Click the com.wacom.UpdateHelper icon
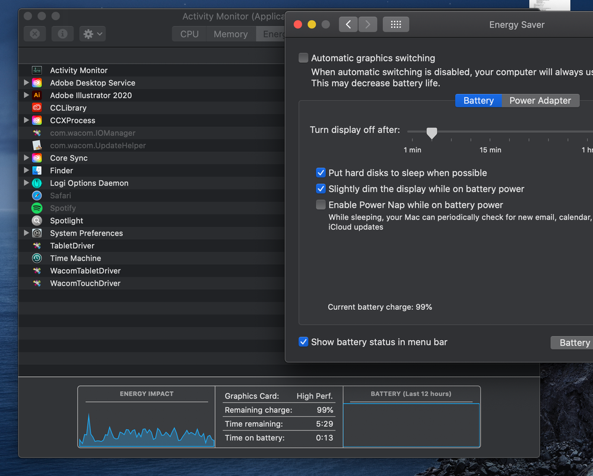 37,145
